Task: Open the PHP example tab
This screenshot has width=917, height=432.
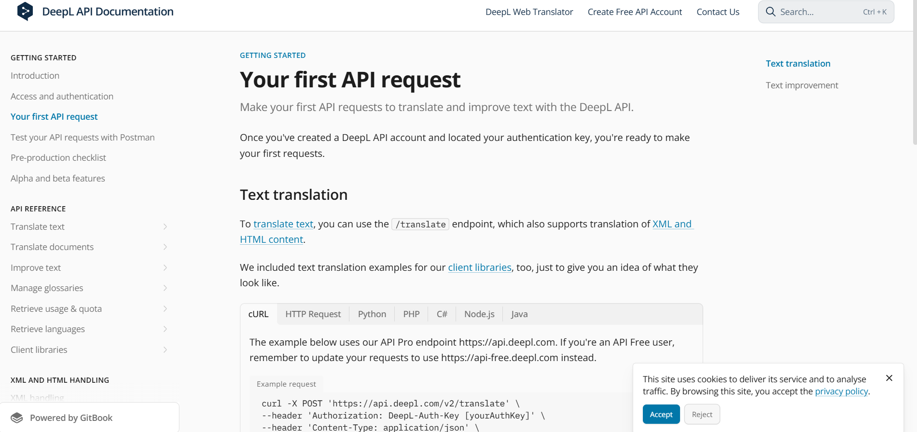Action: pos(411,314)
